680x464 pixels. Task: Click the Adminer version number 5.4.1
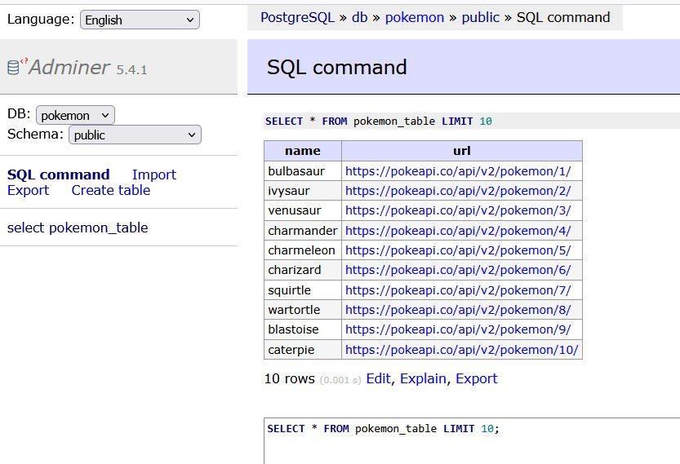[132, 70]
